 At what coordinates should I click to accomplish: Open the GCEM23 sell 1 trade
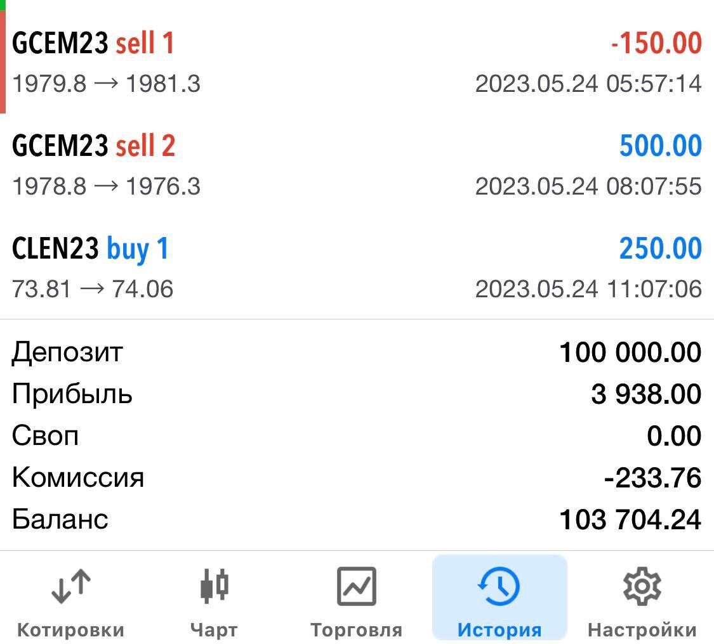pyautogui.click(x=93, y=43)
